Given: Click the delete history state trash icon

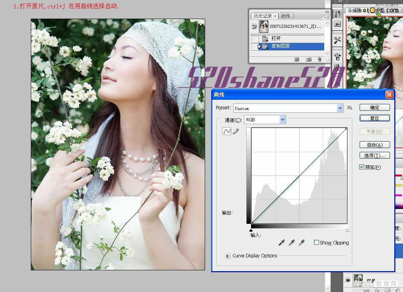Looking at the screenshot, I should click(320, 59).
